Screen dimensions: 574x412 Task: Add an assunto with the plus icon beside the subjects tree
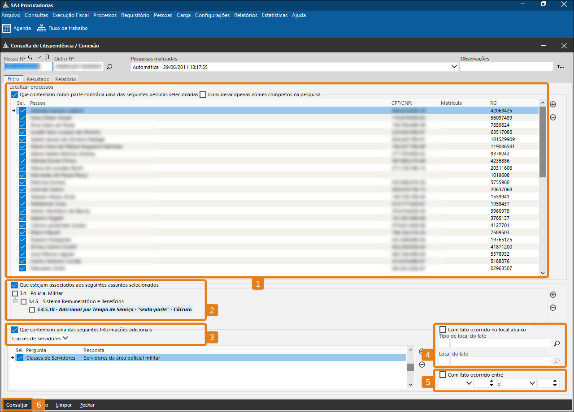tap(553, 295)
